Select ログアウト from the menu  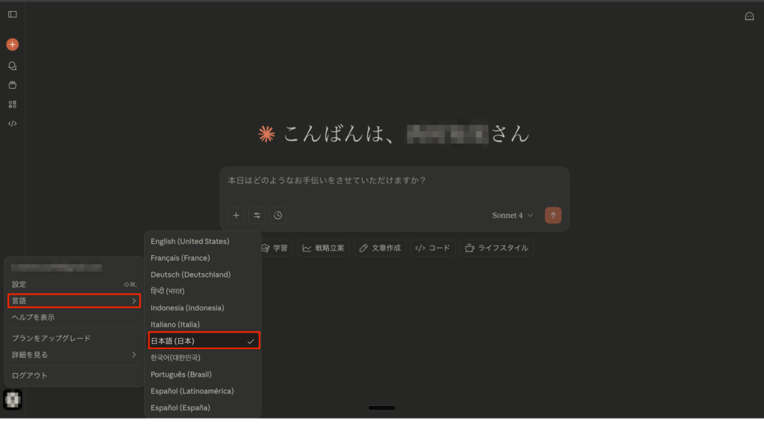coord(74,375)
